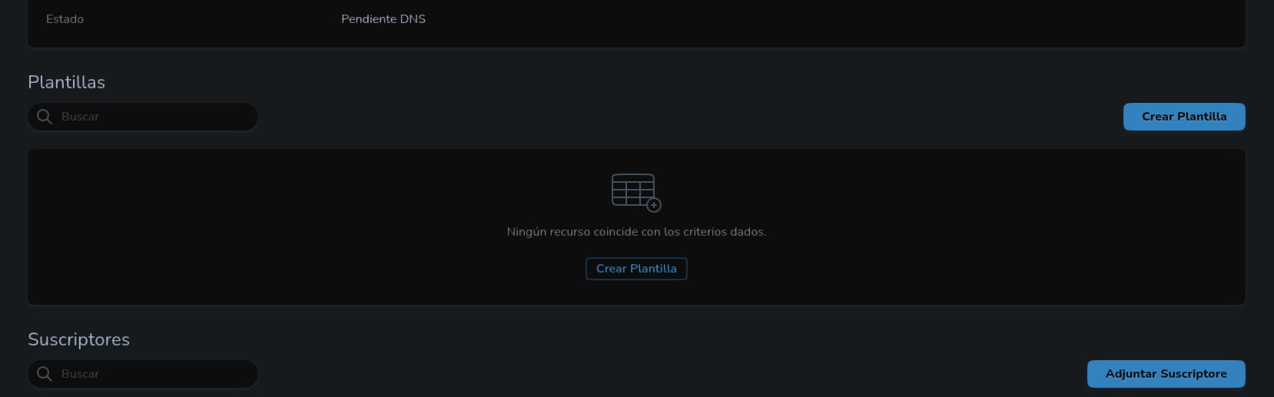Viewport: 1274px width, 397px height.
Task: Click the Estado field label
Action: pyautogui.click(x=65, y=19)
